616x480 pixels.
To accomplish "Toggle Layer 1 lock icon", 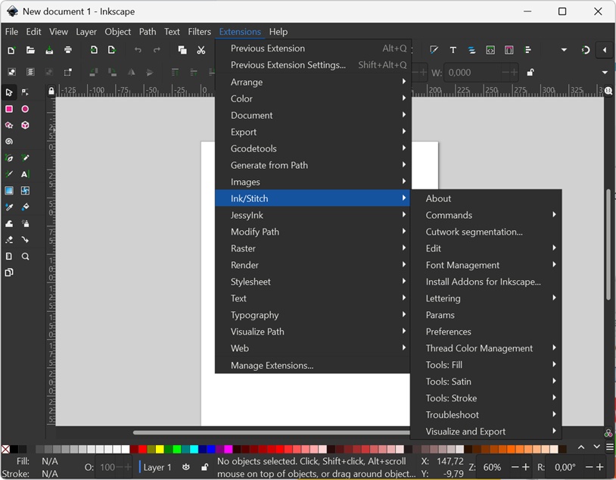I will point(204,467).
